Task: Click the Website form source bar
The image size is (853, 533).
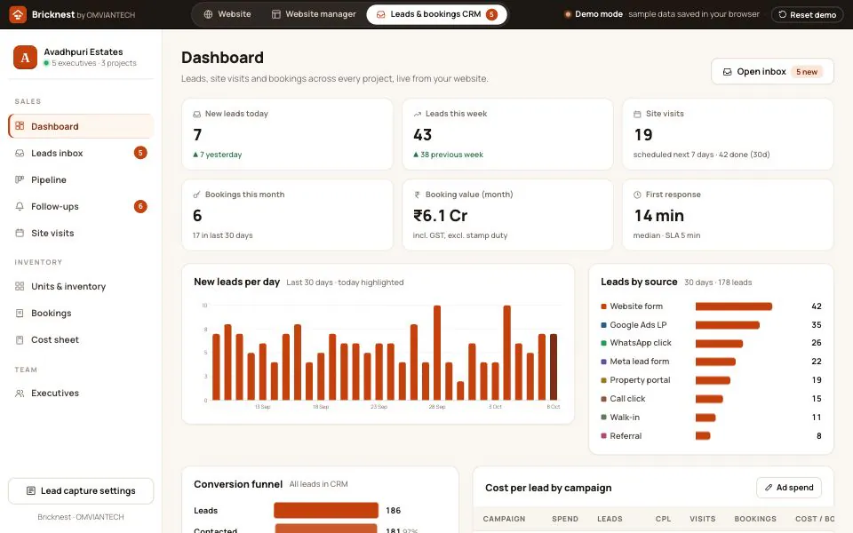Action: coord(734,306)
